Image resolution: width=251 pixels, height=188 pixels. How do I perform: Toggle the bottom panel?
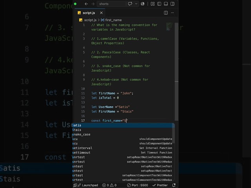(x=166, y=4)
